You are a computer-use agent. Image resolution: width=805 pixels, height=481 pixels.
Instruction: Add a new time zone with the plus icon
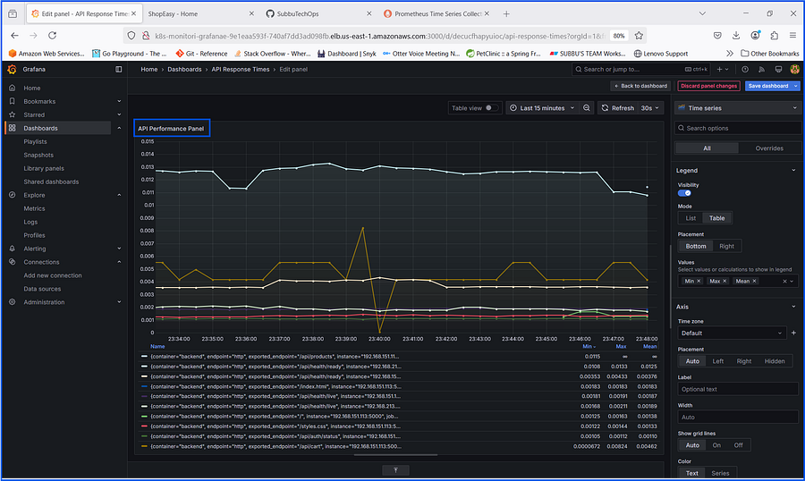[793, 333]
